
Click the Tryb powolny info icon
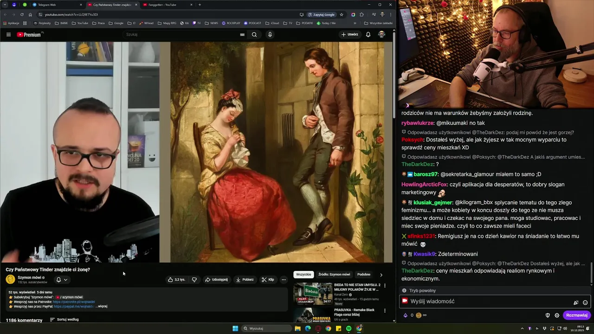(x=404, y=290)
